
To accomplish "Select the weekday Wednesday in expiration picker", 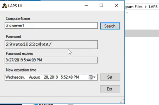I will click(15, 77).
